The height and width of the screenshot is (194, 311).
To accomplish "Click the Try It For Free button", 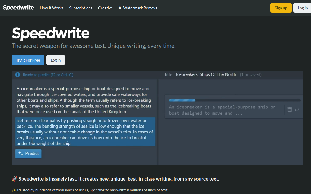I will coord(28,60).
